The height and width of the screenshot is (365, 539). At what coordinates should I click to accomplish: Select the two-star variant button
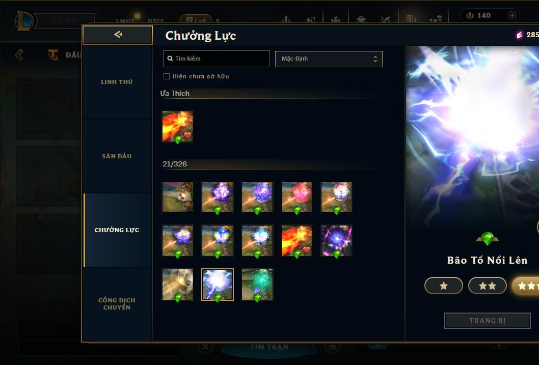[488, 286]
